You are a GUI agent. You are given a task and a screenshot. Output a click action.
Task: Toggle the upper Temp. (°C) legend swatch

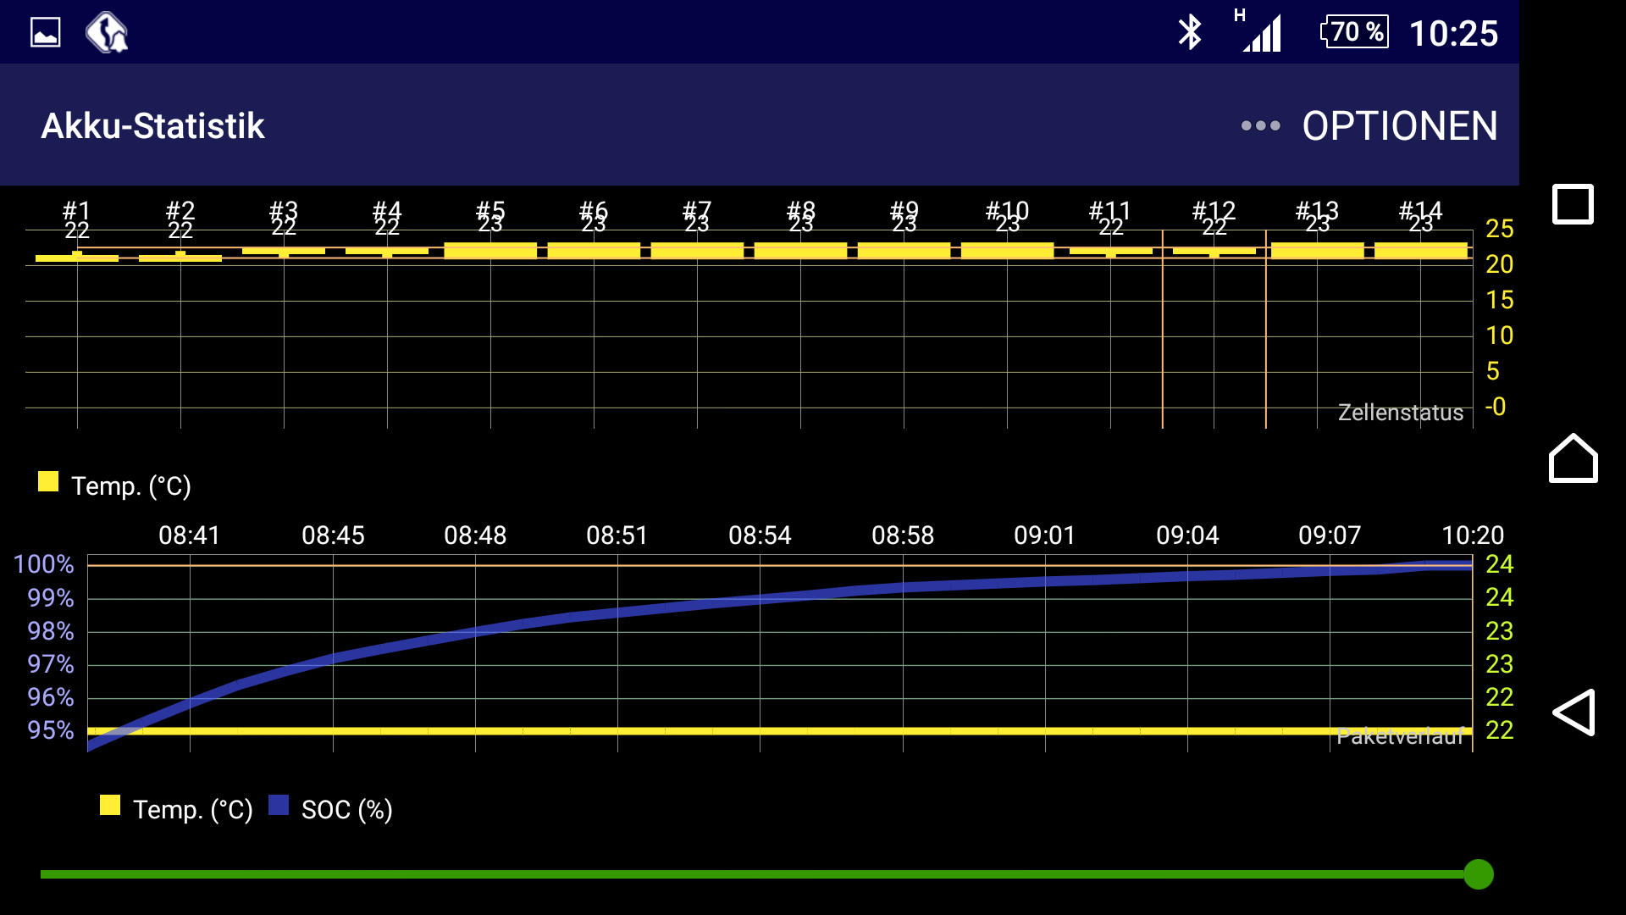[x=48, y=482]
